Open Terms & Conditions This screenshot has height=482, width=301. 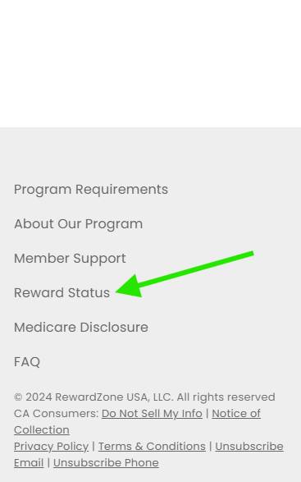(x=152, y=447)
